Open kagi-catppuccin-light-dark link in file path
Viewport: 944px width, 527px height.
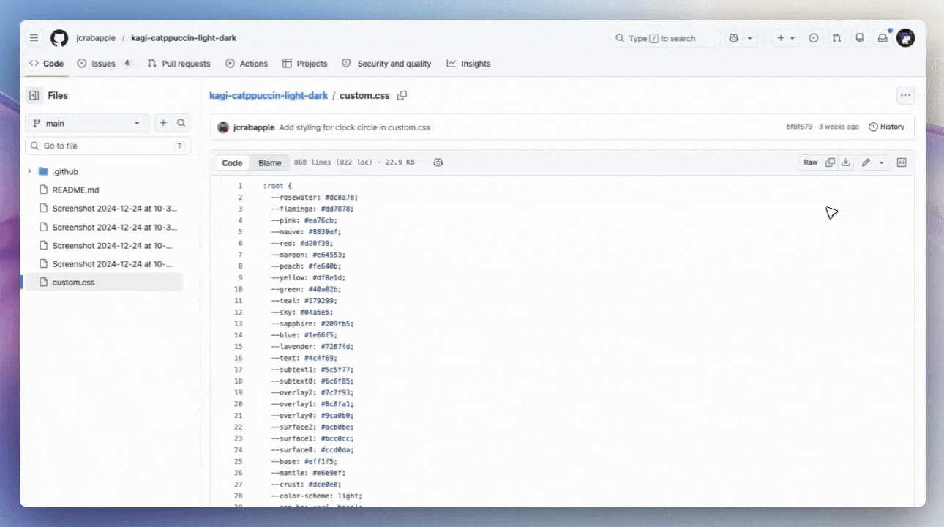tap(269, 96)
